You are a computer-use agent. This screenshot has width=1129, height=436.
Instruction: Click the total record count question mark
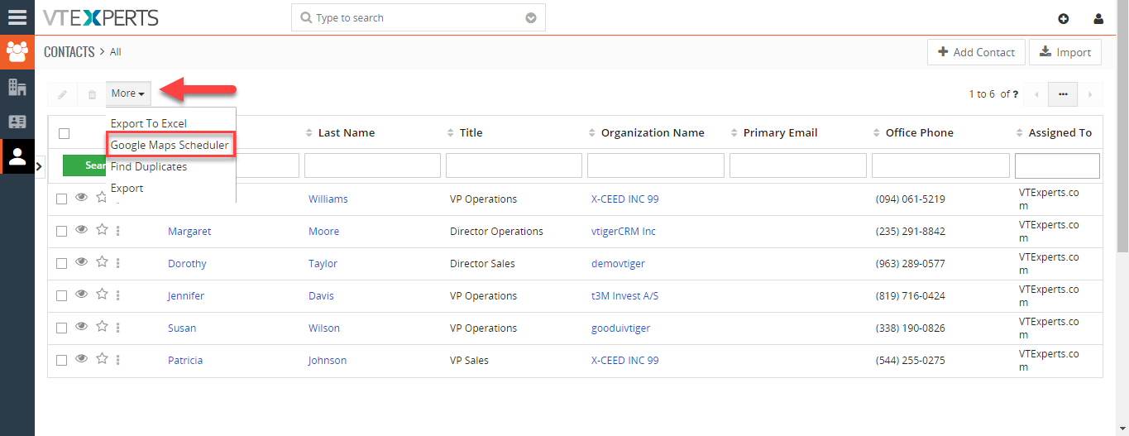pos(1015,94)
